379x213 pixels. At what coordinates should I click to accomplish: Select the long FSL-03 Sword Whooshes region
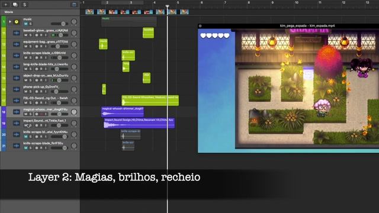coord(150,101)
